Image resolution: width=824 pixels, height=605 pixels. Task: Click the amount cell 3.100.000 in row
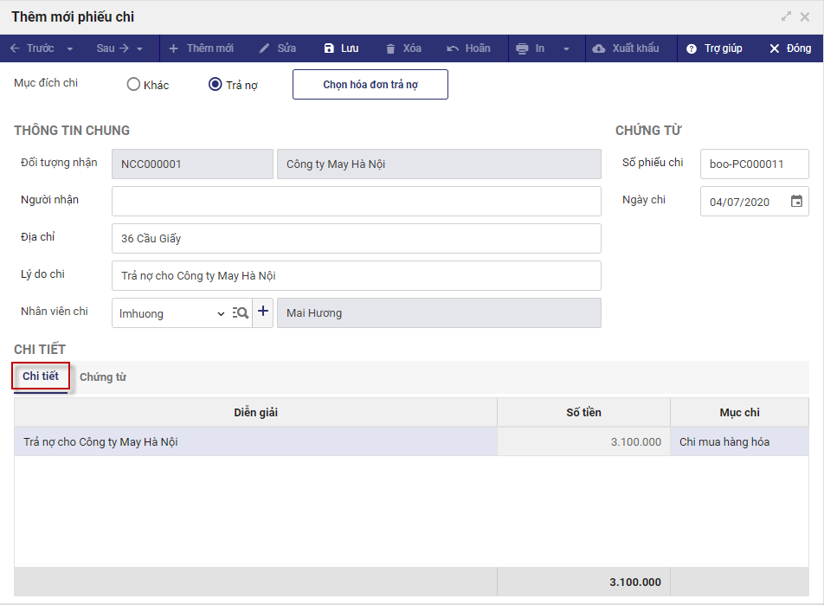[x=584, y=441]
